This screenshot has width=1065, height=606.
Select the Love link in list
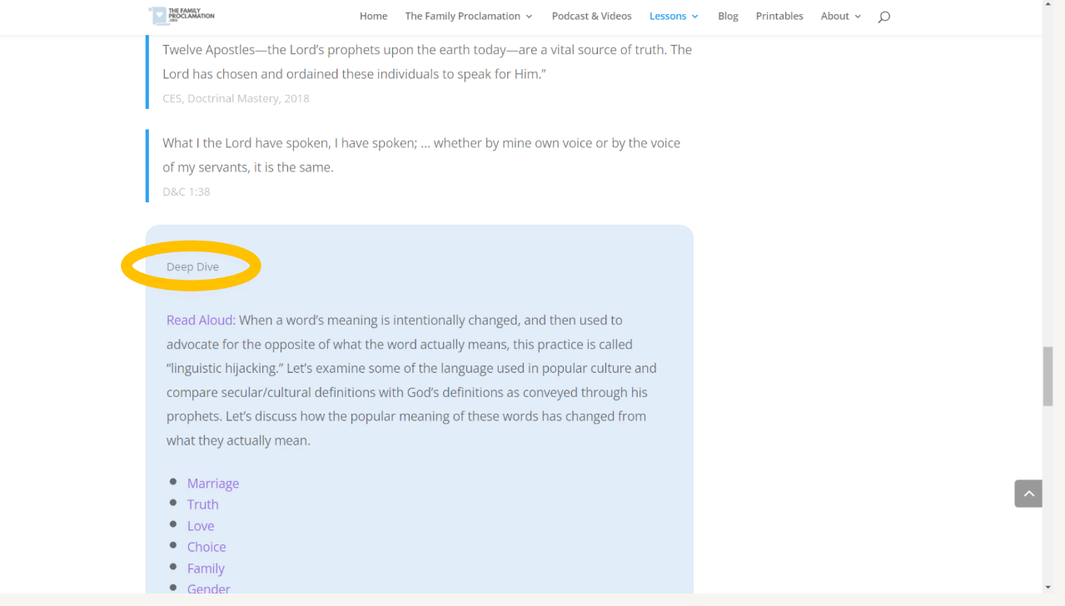[x=201, y=526]
